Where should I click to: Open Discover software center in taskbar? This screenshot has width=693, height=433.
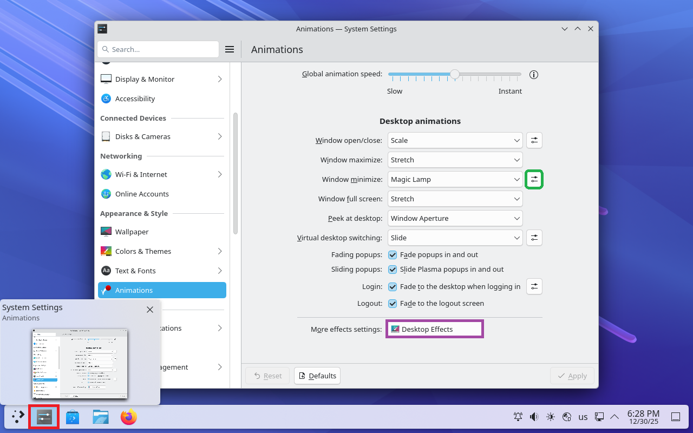(x=73, y=417)
